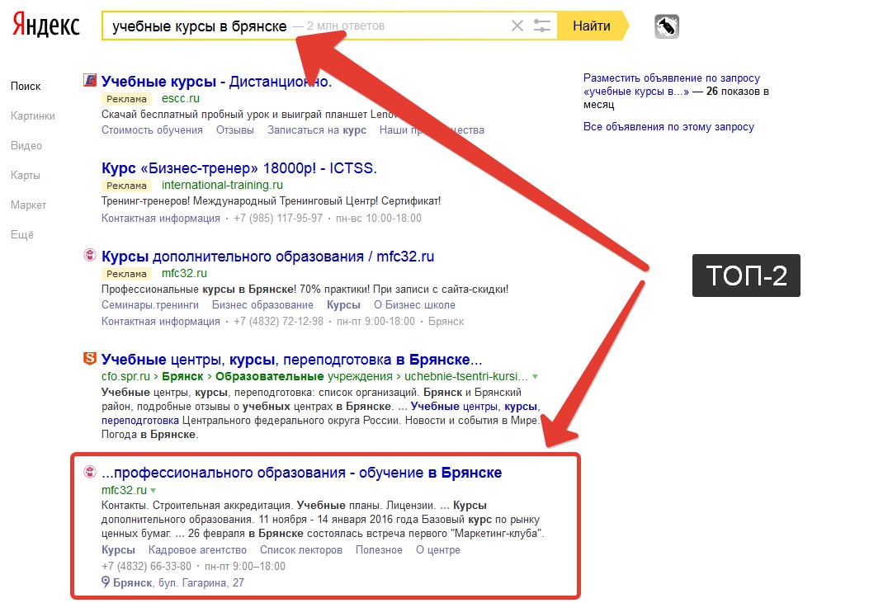869x603 pixels.
Task: Expand the Ещё menu item
Action: click(22, 235)
